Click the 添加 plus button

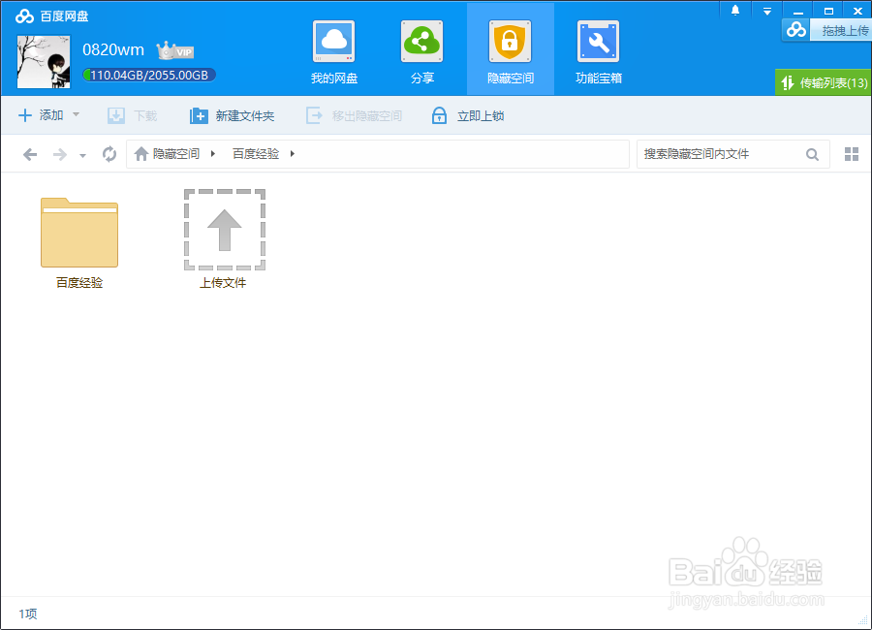coord(41,115)
